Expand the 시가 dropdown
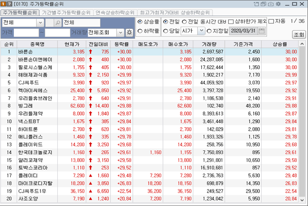The height and width of the screenshot is (206, 308). 202,31
